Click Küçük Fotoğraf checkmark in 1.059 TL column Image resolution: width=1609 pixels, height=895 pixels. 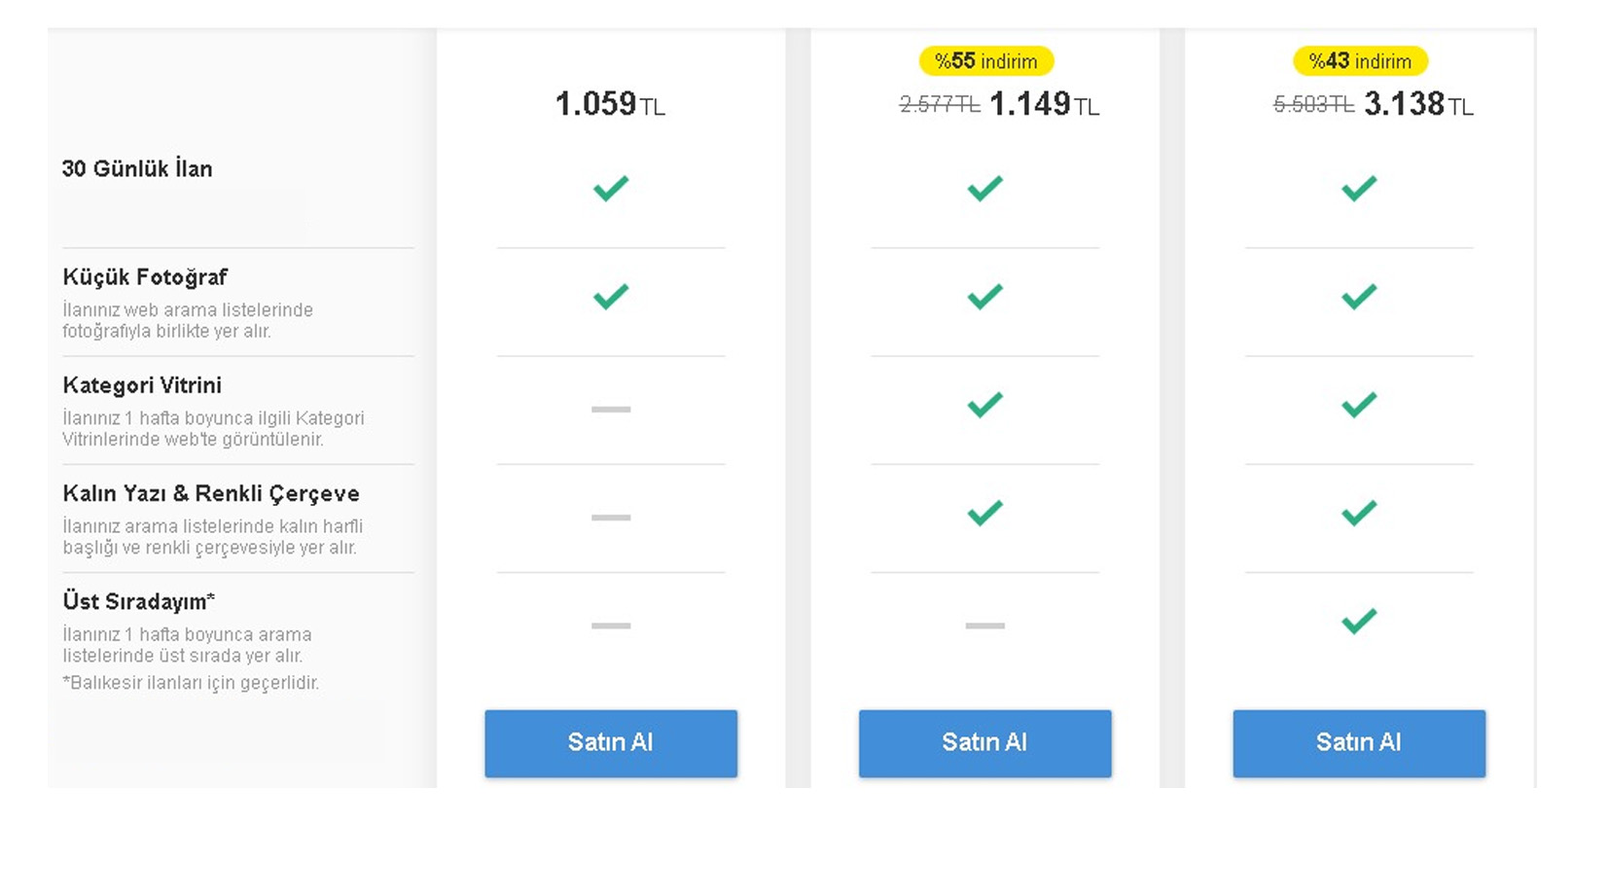click(x=611, y=296)
